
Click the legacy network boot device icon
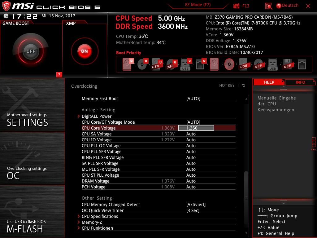click(x=302, y=64)
